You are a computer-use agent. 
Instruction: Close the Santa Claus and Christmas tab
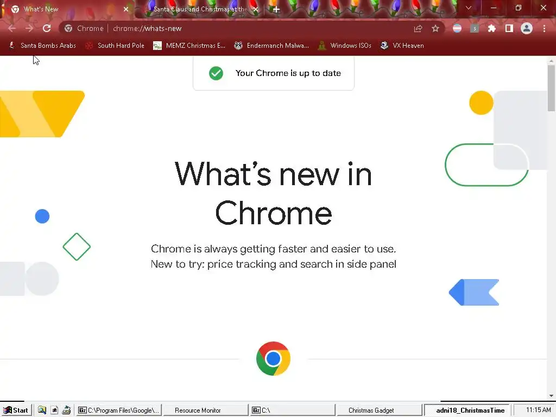coord(256,9)
